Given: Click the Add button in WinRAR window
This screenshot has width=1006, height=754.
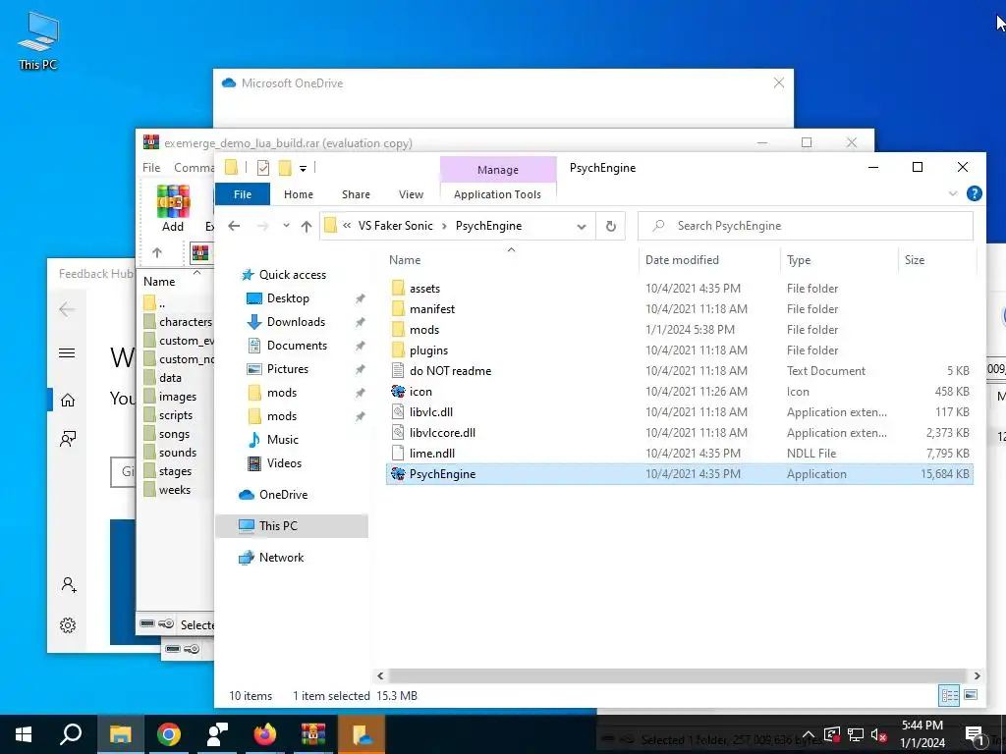Looking at the screenshot, I should 173,209.
